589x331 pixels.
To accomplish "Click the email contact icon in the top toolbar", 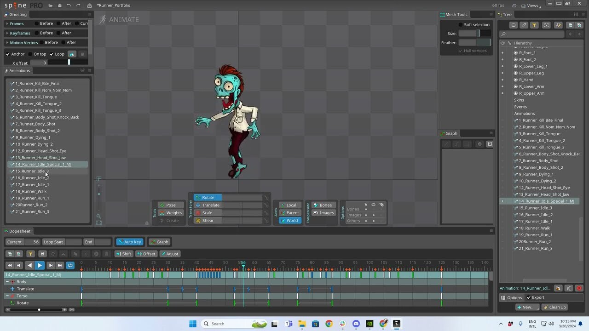I will click(x=89, y=5).
